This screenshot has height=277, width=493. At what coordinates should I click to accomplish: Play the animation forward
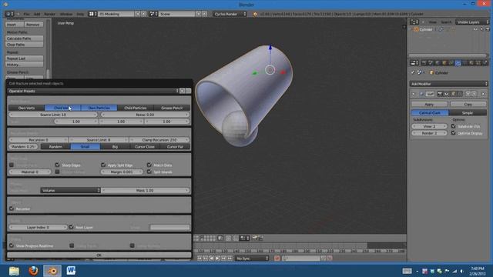pos(217,259)
